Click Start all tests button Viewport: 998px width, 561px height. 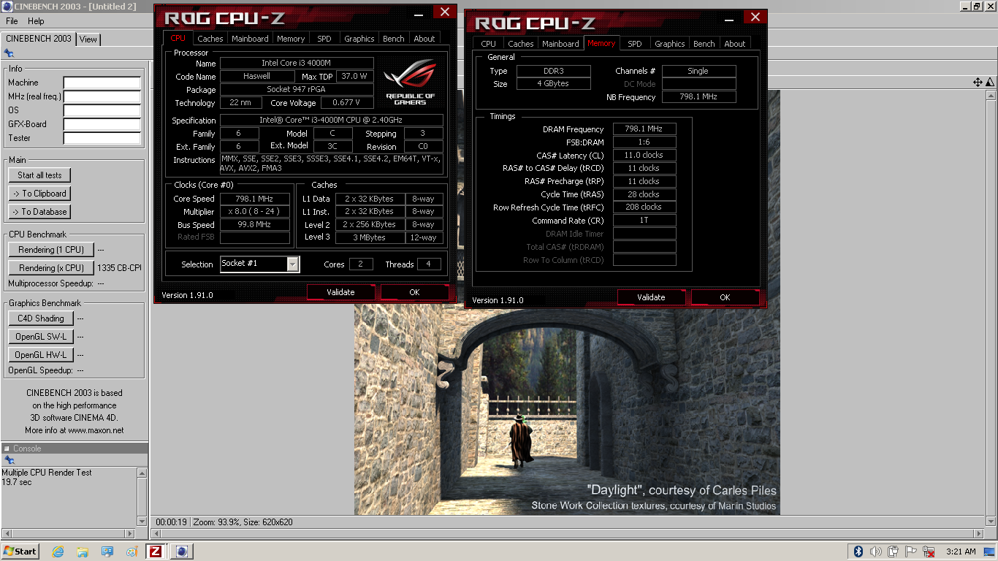[x=40, y=175]
